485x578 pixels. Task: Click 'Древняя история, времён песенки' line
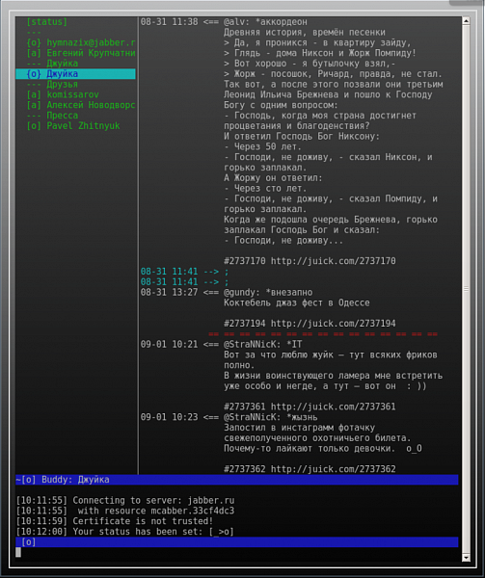click(x=305, y=32)
